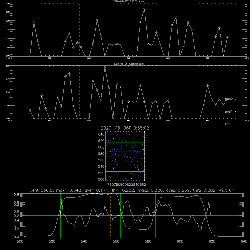Click the '620' y-axis label of image panel
Screen dimensions: 250x250
point(101,141)
